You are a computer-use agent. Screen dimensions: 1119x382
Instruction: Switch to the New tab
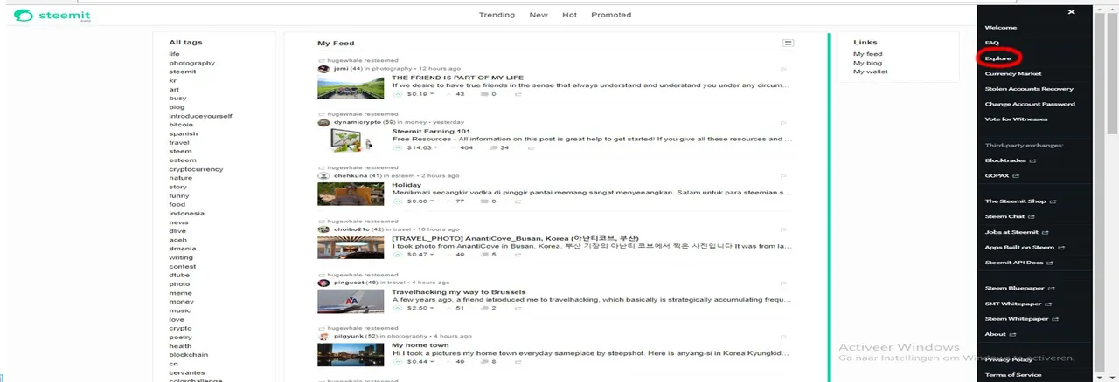539,15
